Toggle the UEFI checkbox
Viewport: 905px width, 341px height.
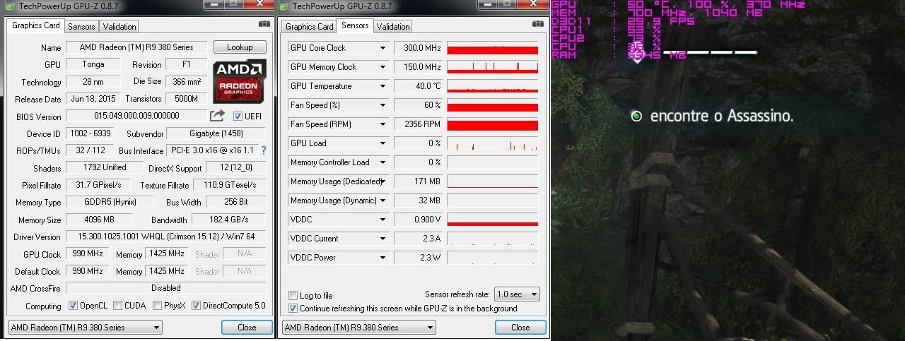(238, 116)
